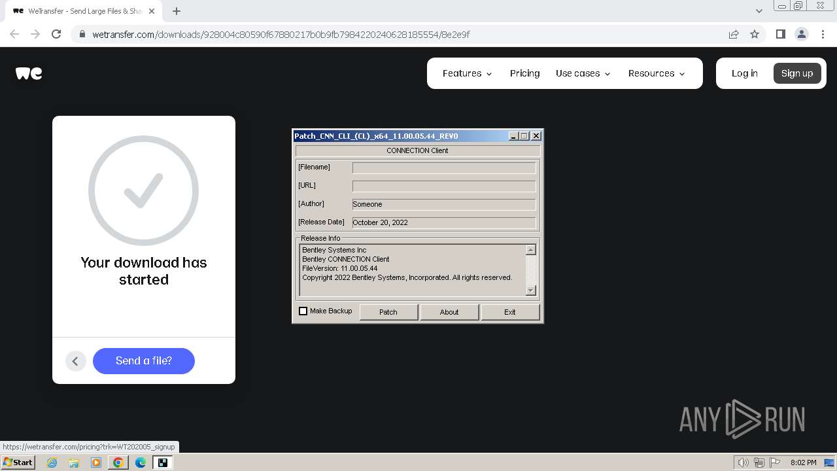Open Internet Explorer from taskbar
Screen dimensions: 837x471
(x=52, y=462)
